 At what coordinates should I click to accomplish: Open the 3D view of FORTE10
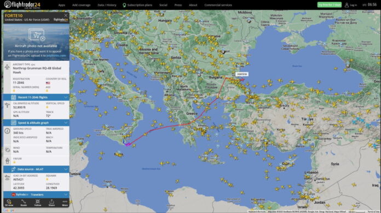pos(9,203)
